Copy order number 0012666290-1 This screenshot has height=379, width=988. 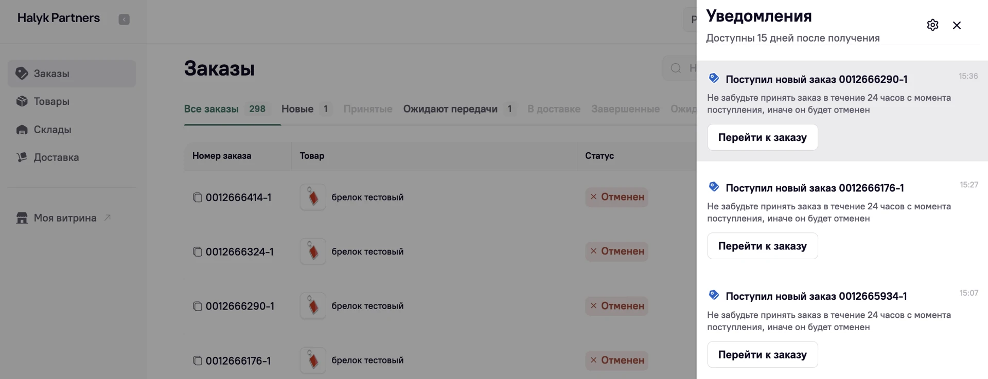(x=198, y=306)
